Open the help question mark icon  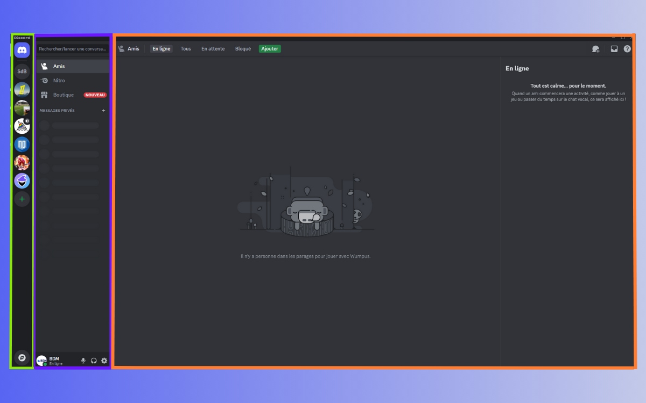click(627, 49)
